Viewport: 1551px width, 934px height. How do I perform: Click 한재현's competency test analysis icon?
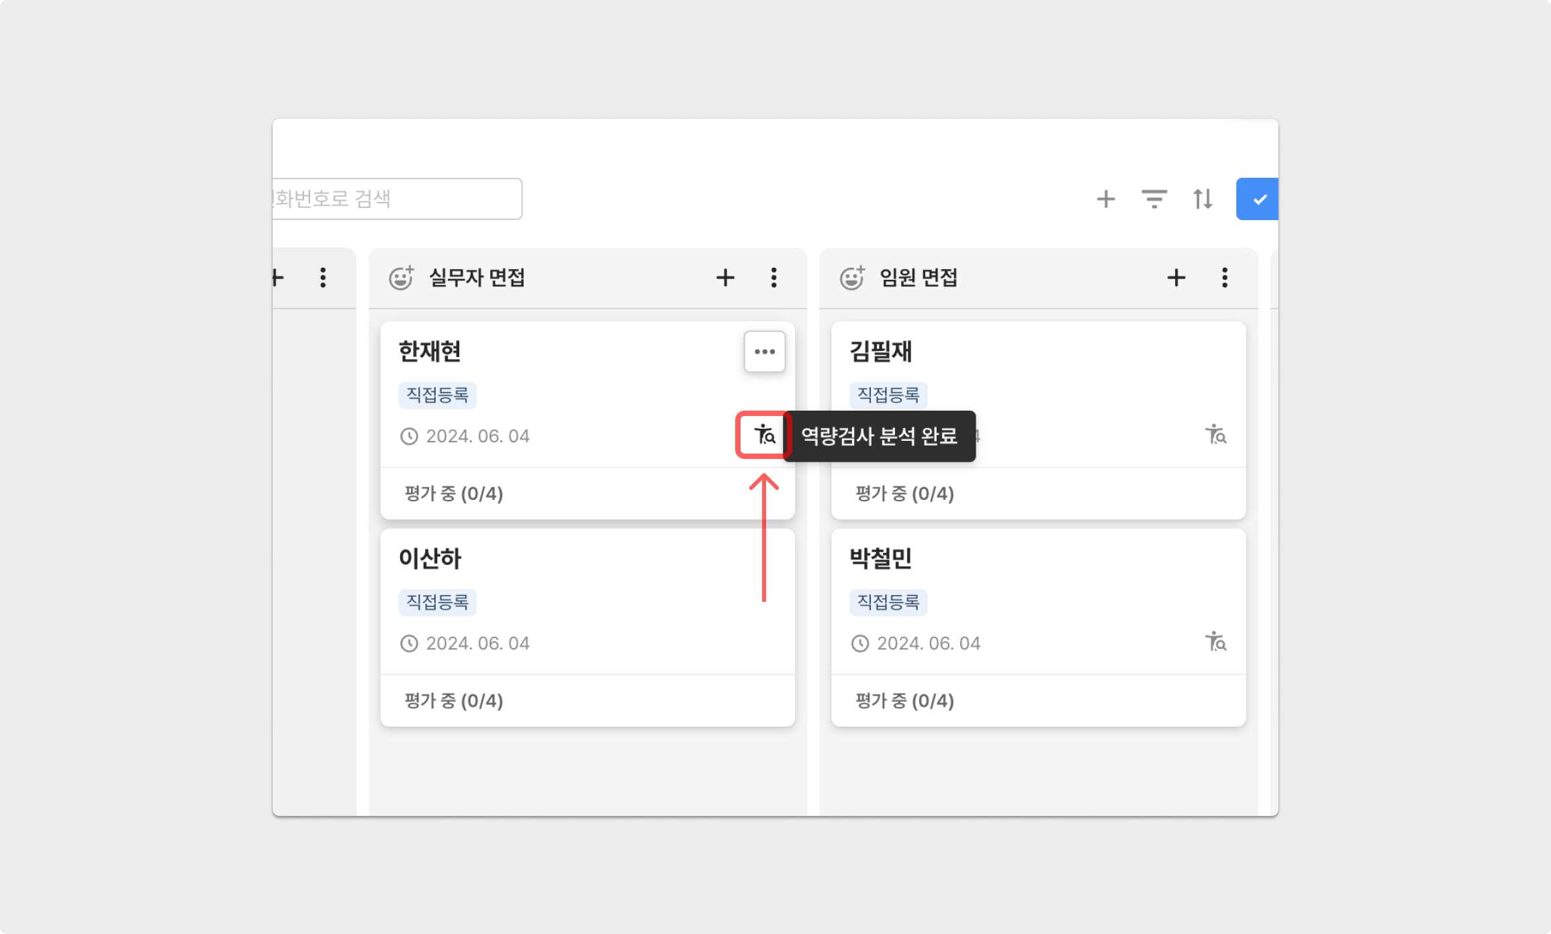click(764, 435)
